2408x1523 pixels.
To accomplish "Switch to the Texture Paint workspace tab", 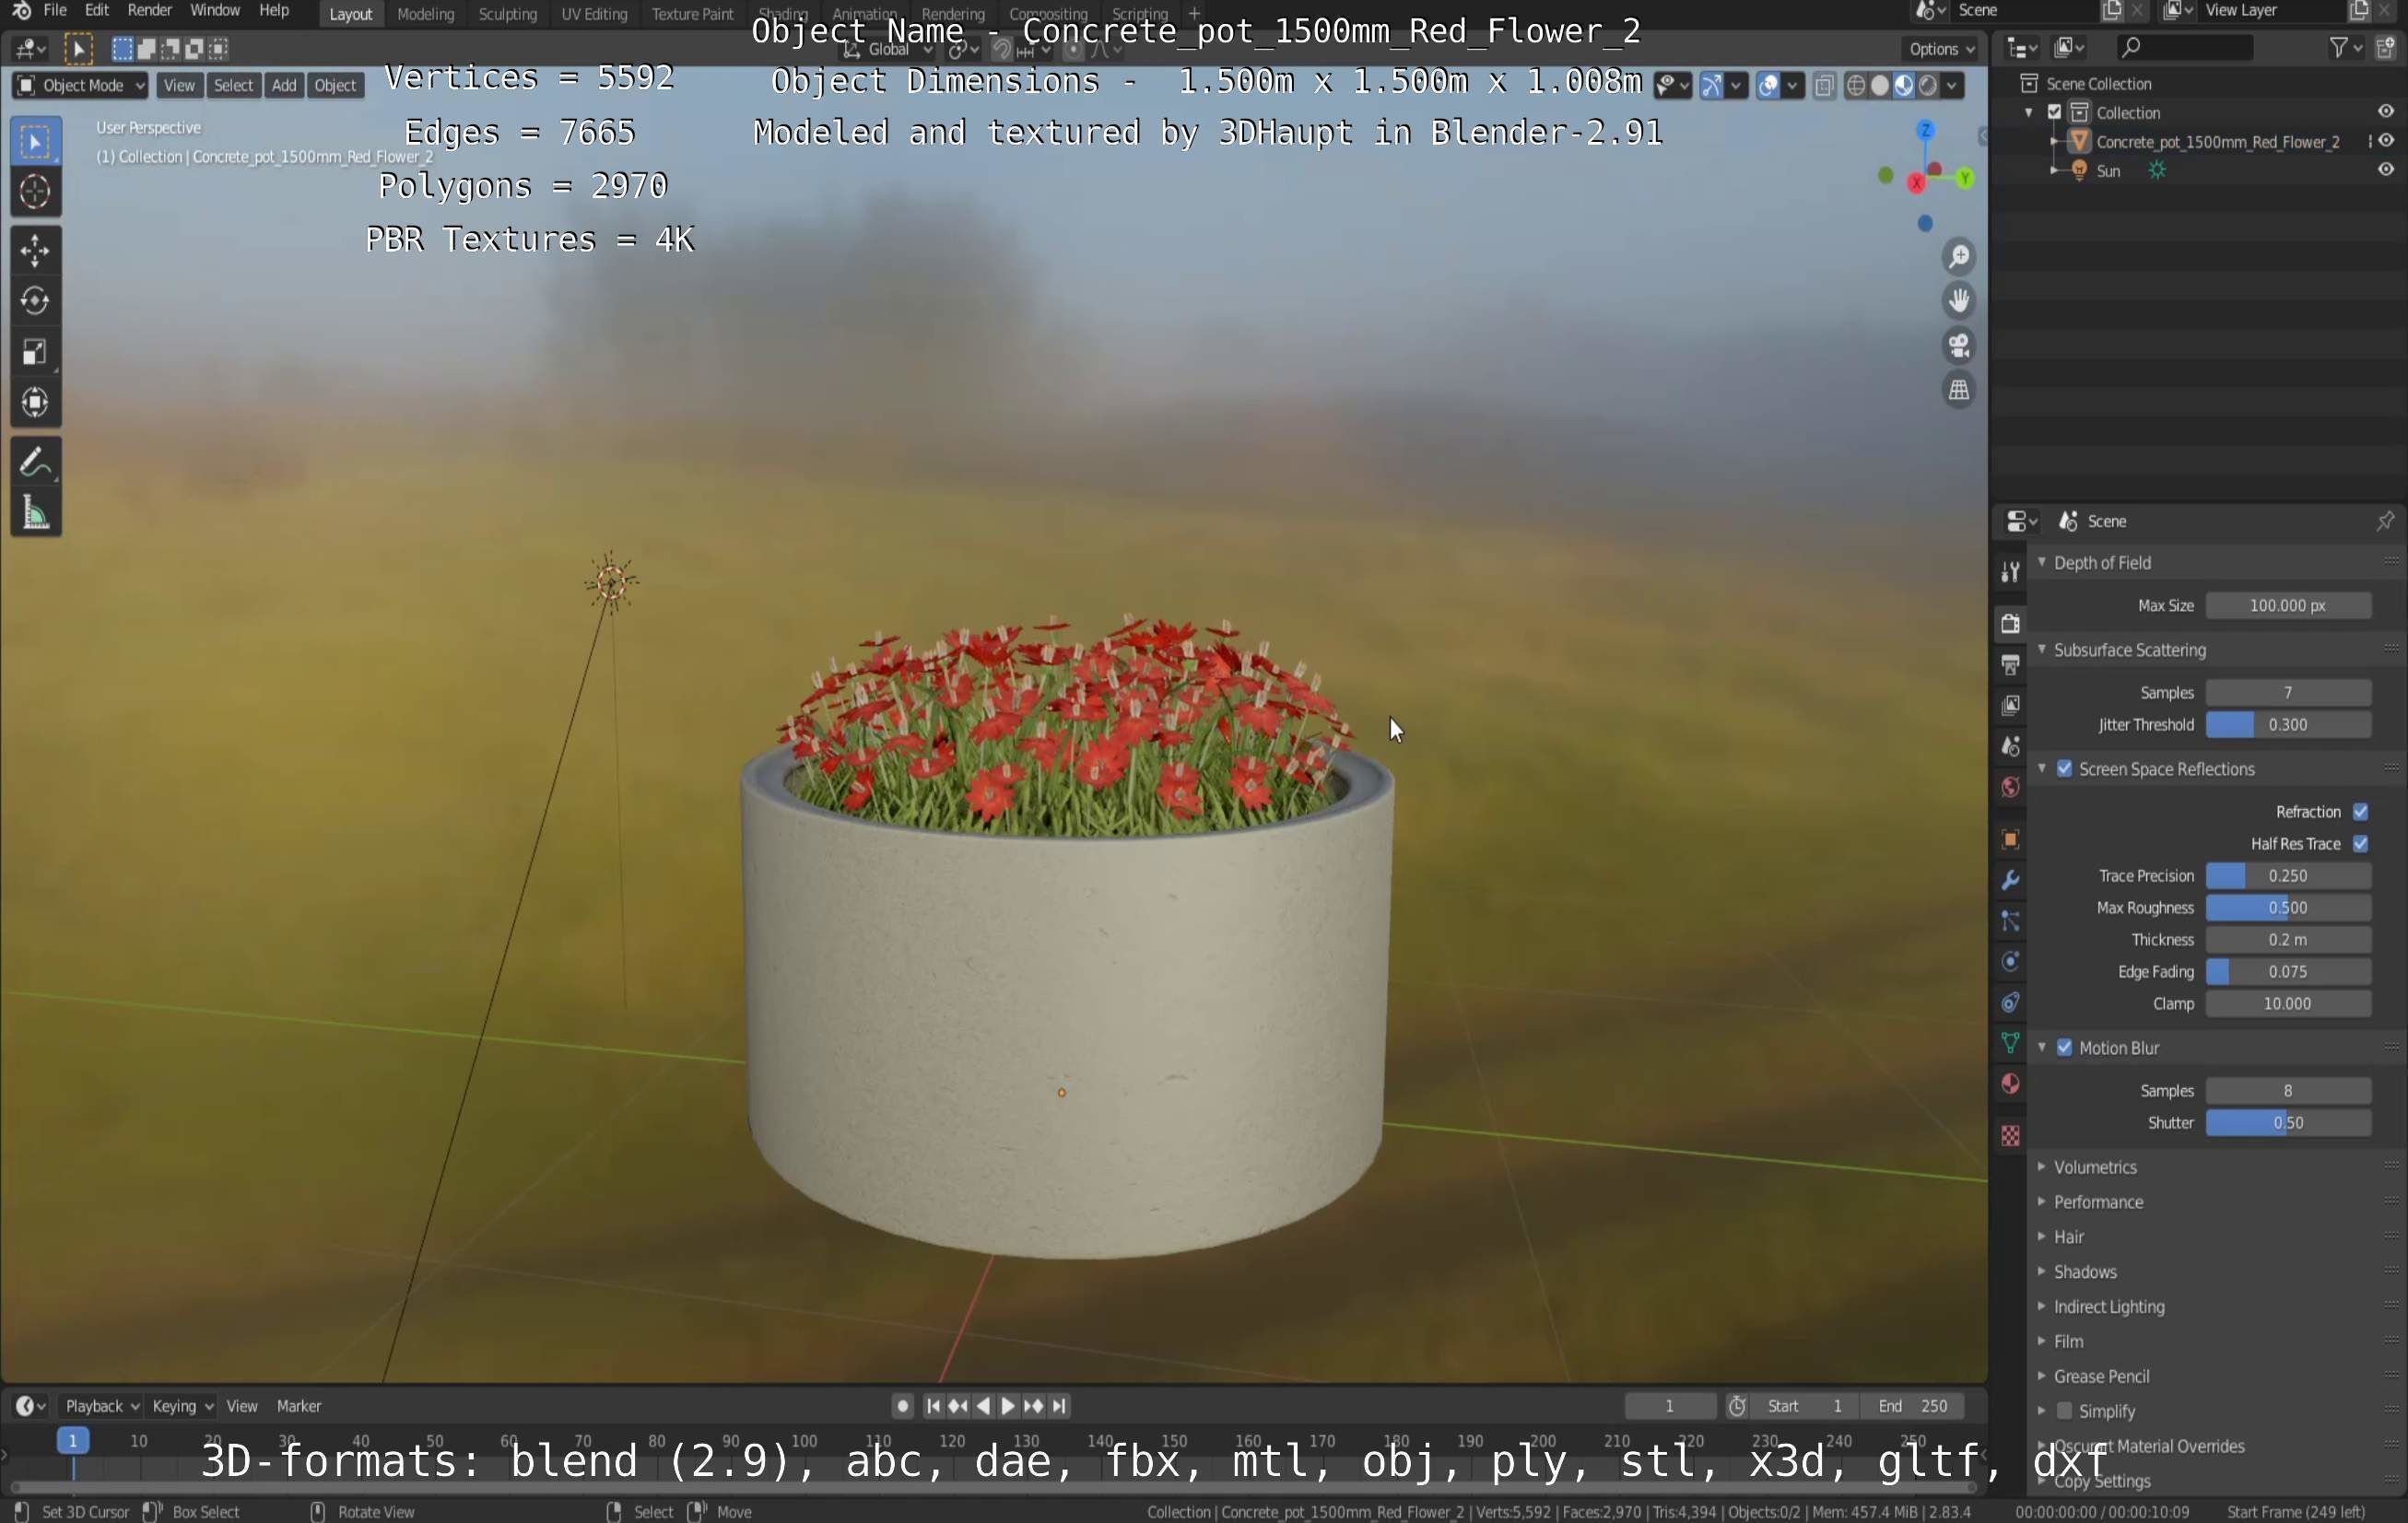I will [x=692, y=14].
